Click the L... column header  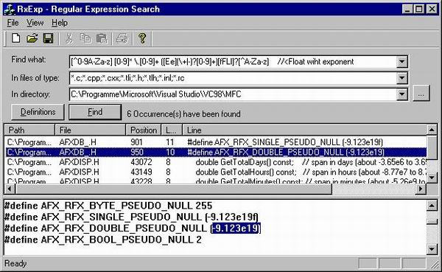[x=171, y=130]
